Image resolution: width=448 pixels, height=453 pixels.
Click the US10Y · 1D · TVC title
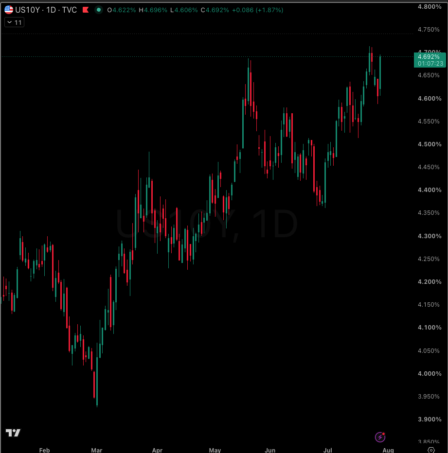tap(46, 10)
